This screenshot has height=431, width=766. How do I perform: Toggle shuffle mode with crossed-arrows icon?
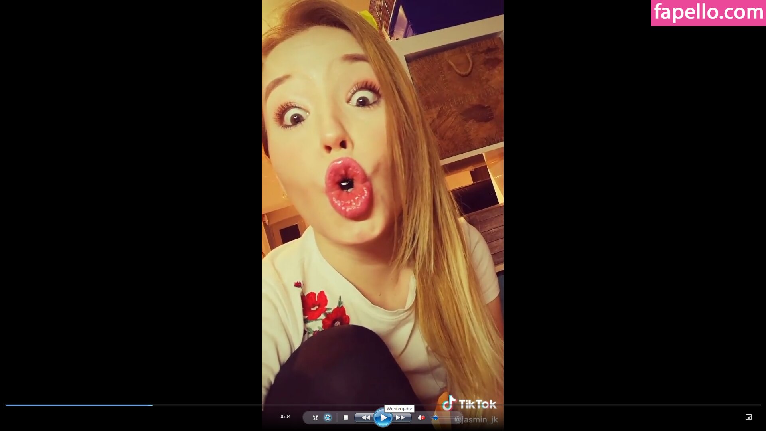pos(315,417)
